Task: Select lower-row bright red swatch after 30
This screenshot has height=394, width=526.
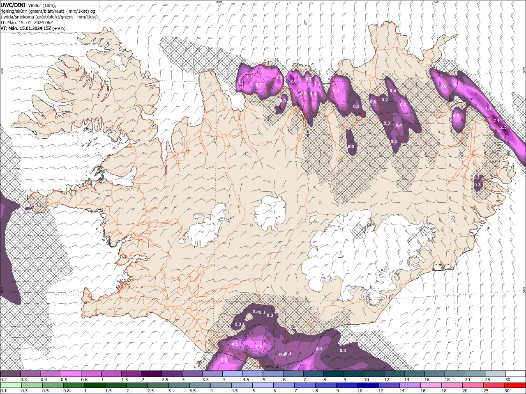Action: pyautogui.click(x=515, y=385)
